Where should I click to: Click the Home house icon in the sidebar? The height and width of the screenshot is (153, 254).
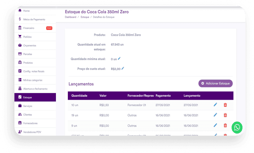point(20,10)
